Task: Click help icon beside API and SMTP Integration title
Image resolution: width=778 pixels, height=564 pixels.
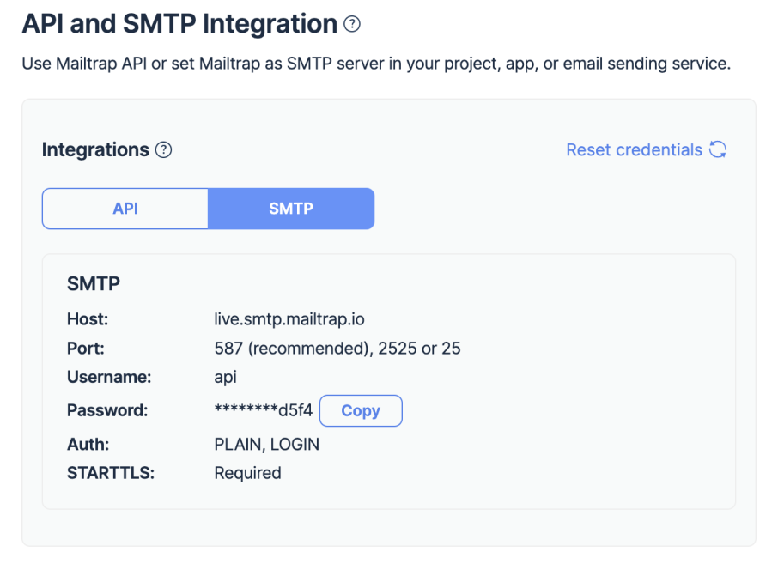Action: (352, 24)
